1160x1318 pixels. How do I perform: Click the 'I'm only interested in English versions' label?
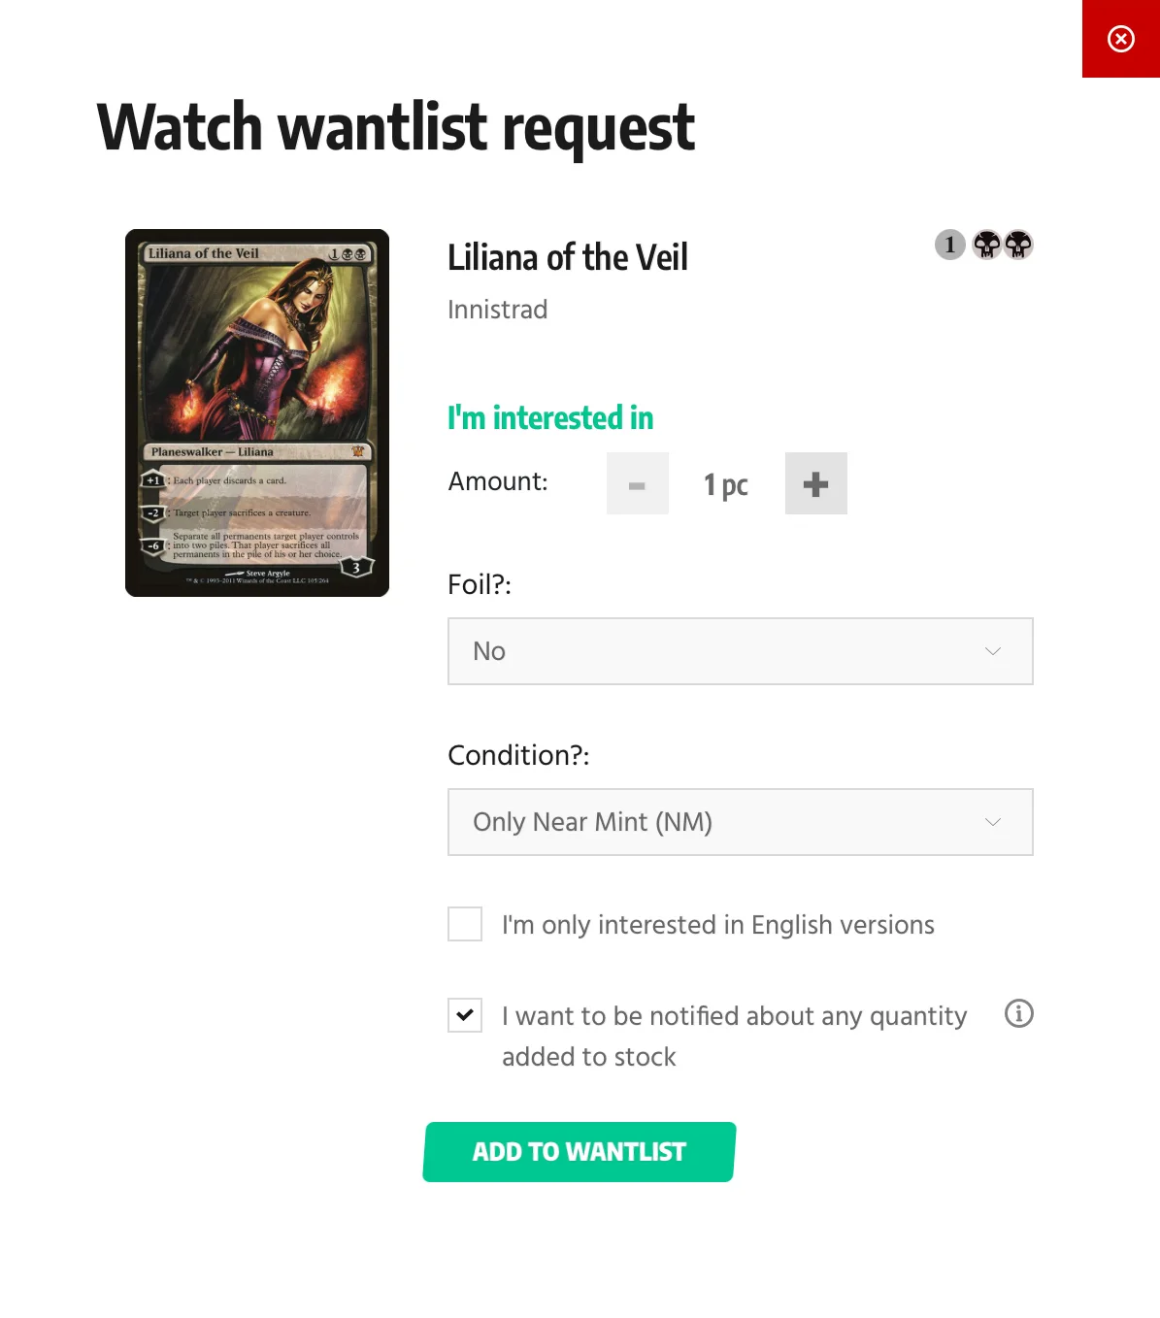(x=718, y=925)
